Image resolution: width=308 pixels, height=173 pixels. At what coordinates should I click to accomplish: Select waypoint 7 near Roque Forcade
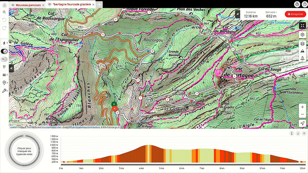pyautogui.click(x=149, y=12)
